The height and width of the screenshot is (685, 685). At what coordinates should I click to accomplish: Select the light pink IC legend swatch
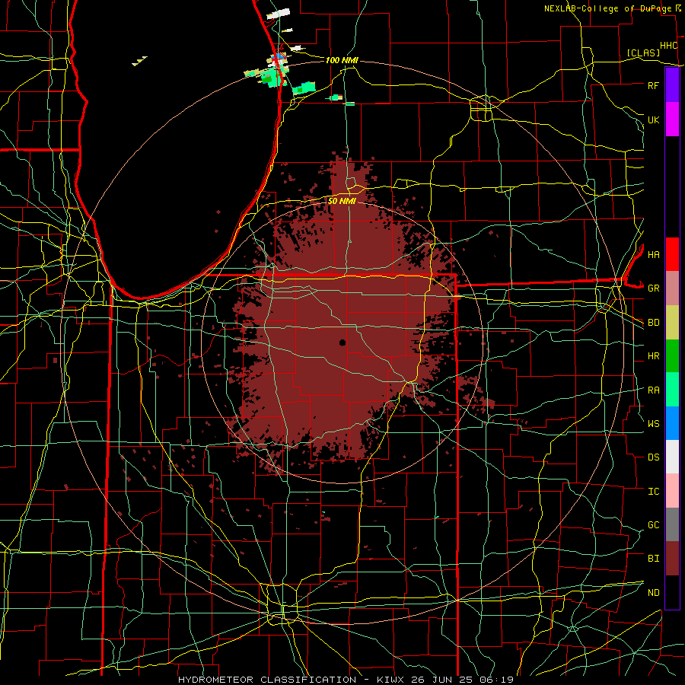coord(672,491)
